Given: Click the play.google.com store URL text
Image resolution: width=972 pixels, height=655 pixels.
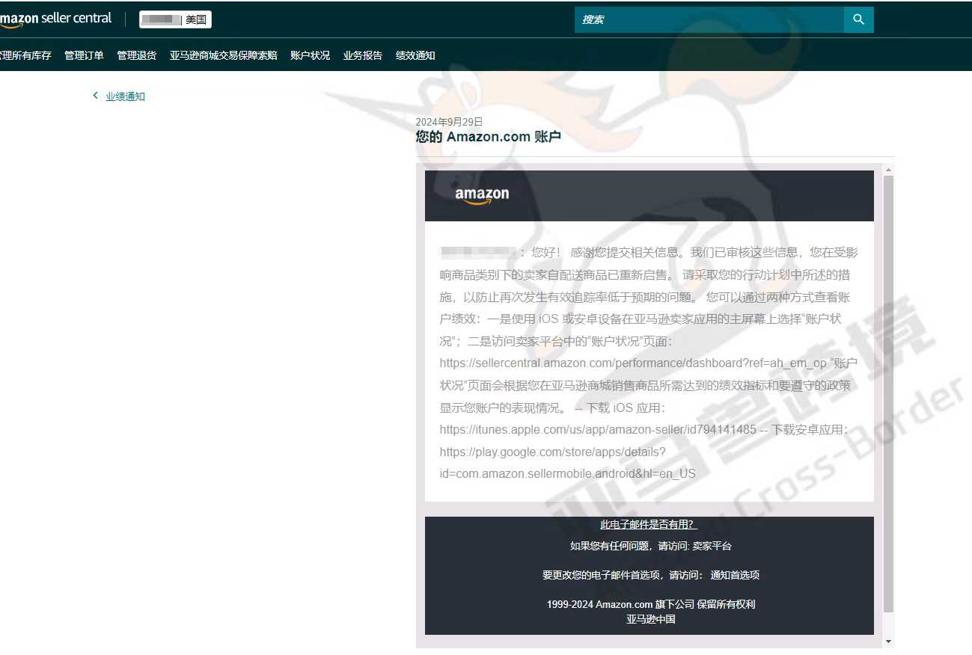Looking at the screenshot, I should coord(568,463).
